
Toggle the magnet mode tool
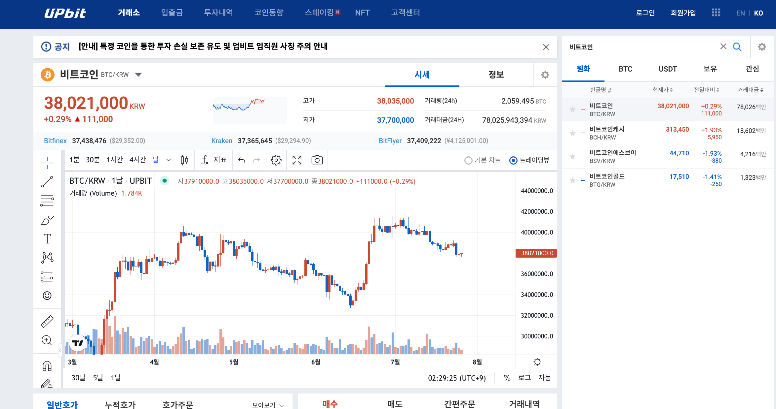(47, 366)
